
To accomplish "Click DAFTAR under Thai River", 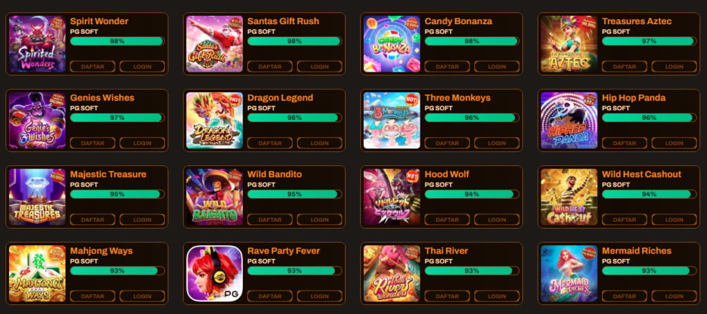I will point(447,296).
